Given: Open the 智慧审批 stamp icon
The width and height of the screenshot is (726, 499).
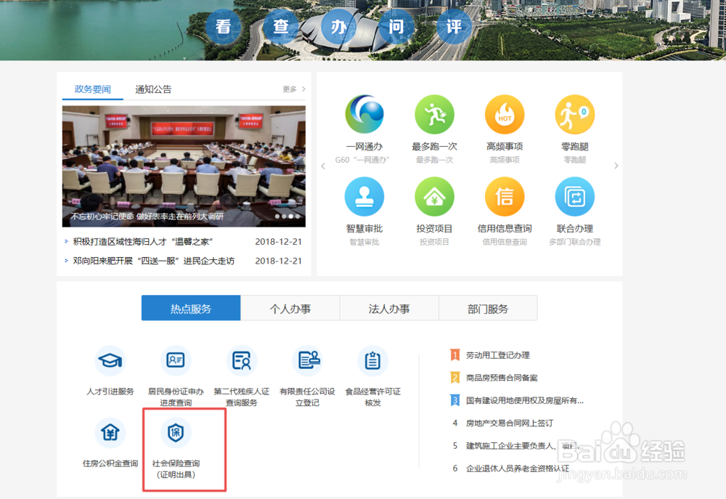Looking at the screenshot, I should pyautogui.click(x=364, y=196).
